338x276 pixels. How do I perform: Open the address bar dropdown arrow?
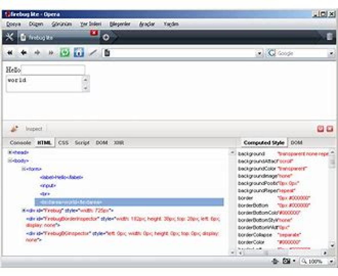click(x=260, y=53)
